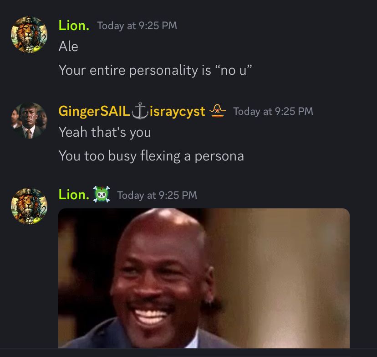
Task: Select the "Ale" message text
Action: coord(68,46)
